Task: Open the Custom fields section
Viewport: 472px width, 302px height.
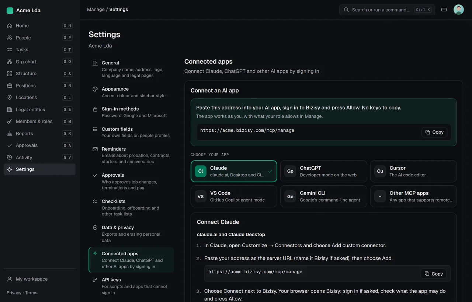Action: 131,132
